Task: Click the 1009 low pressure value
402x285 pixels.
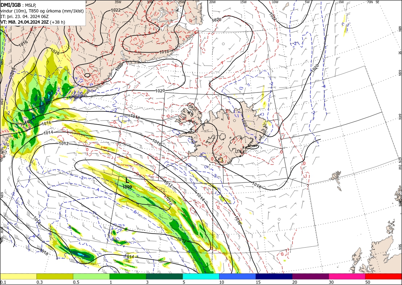Action: coord(127,187)
